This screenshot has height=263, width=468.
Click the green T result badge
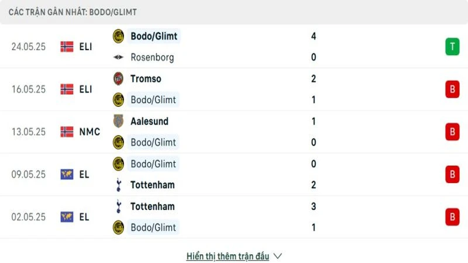tap(452, 47)
